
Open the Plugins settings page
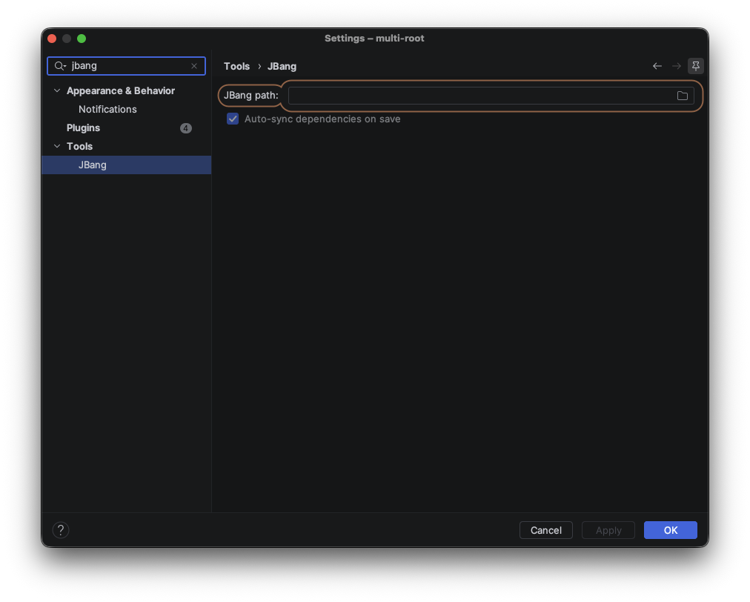click(x=83, y=128)
